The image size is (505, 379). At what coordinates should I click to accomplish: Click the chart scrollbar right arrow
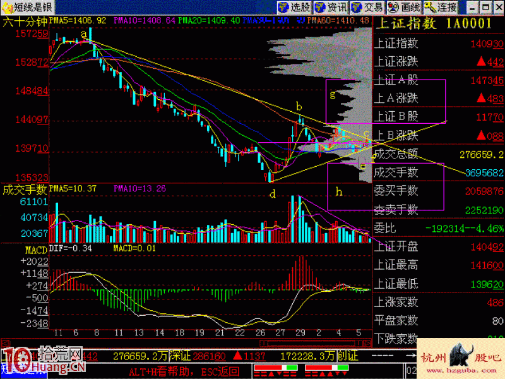(x=367, y=343)
